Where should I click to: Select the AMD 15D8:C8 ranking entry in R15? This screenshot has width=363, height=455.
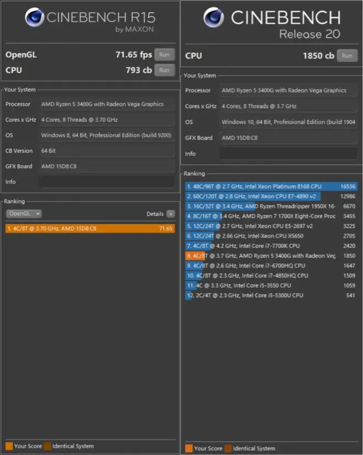[x=90, y=228]
